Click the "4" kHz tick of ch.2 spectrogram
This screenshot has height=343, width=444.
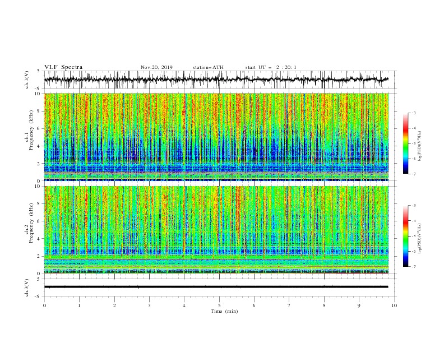click(x=39, y=239)
